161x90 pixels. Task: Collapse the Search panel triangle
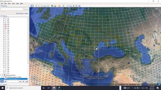click(x=1, y=6)
